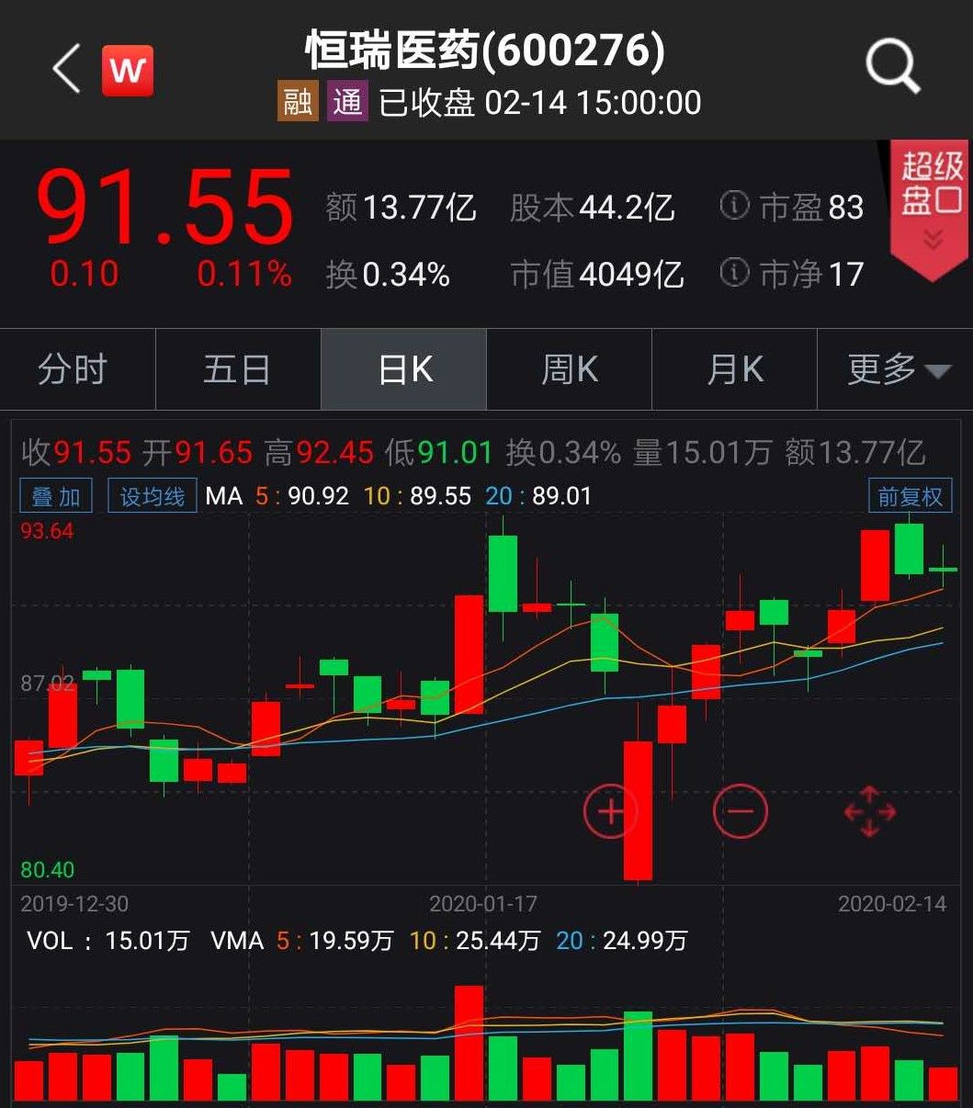Tap the 通 stock connect badge
The height and width of the screenshot is (1108, 973).
coord(347,102)
